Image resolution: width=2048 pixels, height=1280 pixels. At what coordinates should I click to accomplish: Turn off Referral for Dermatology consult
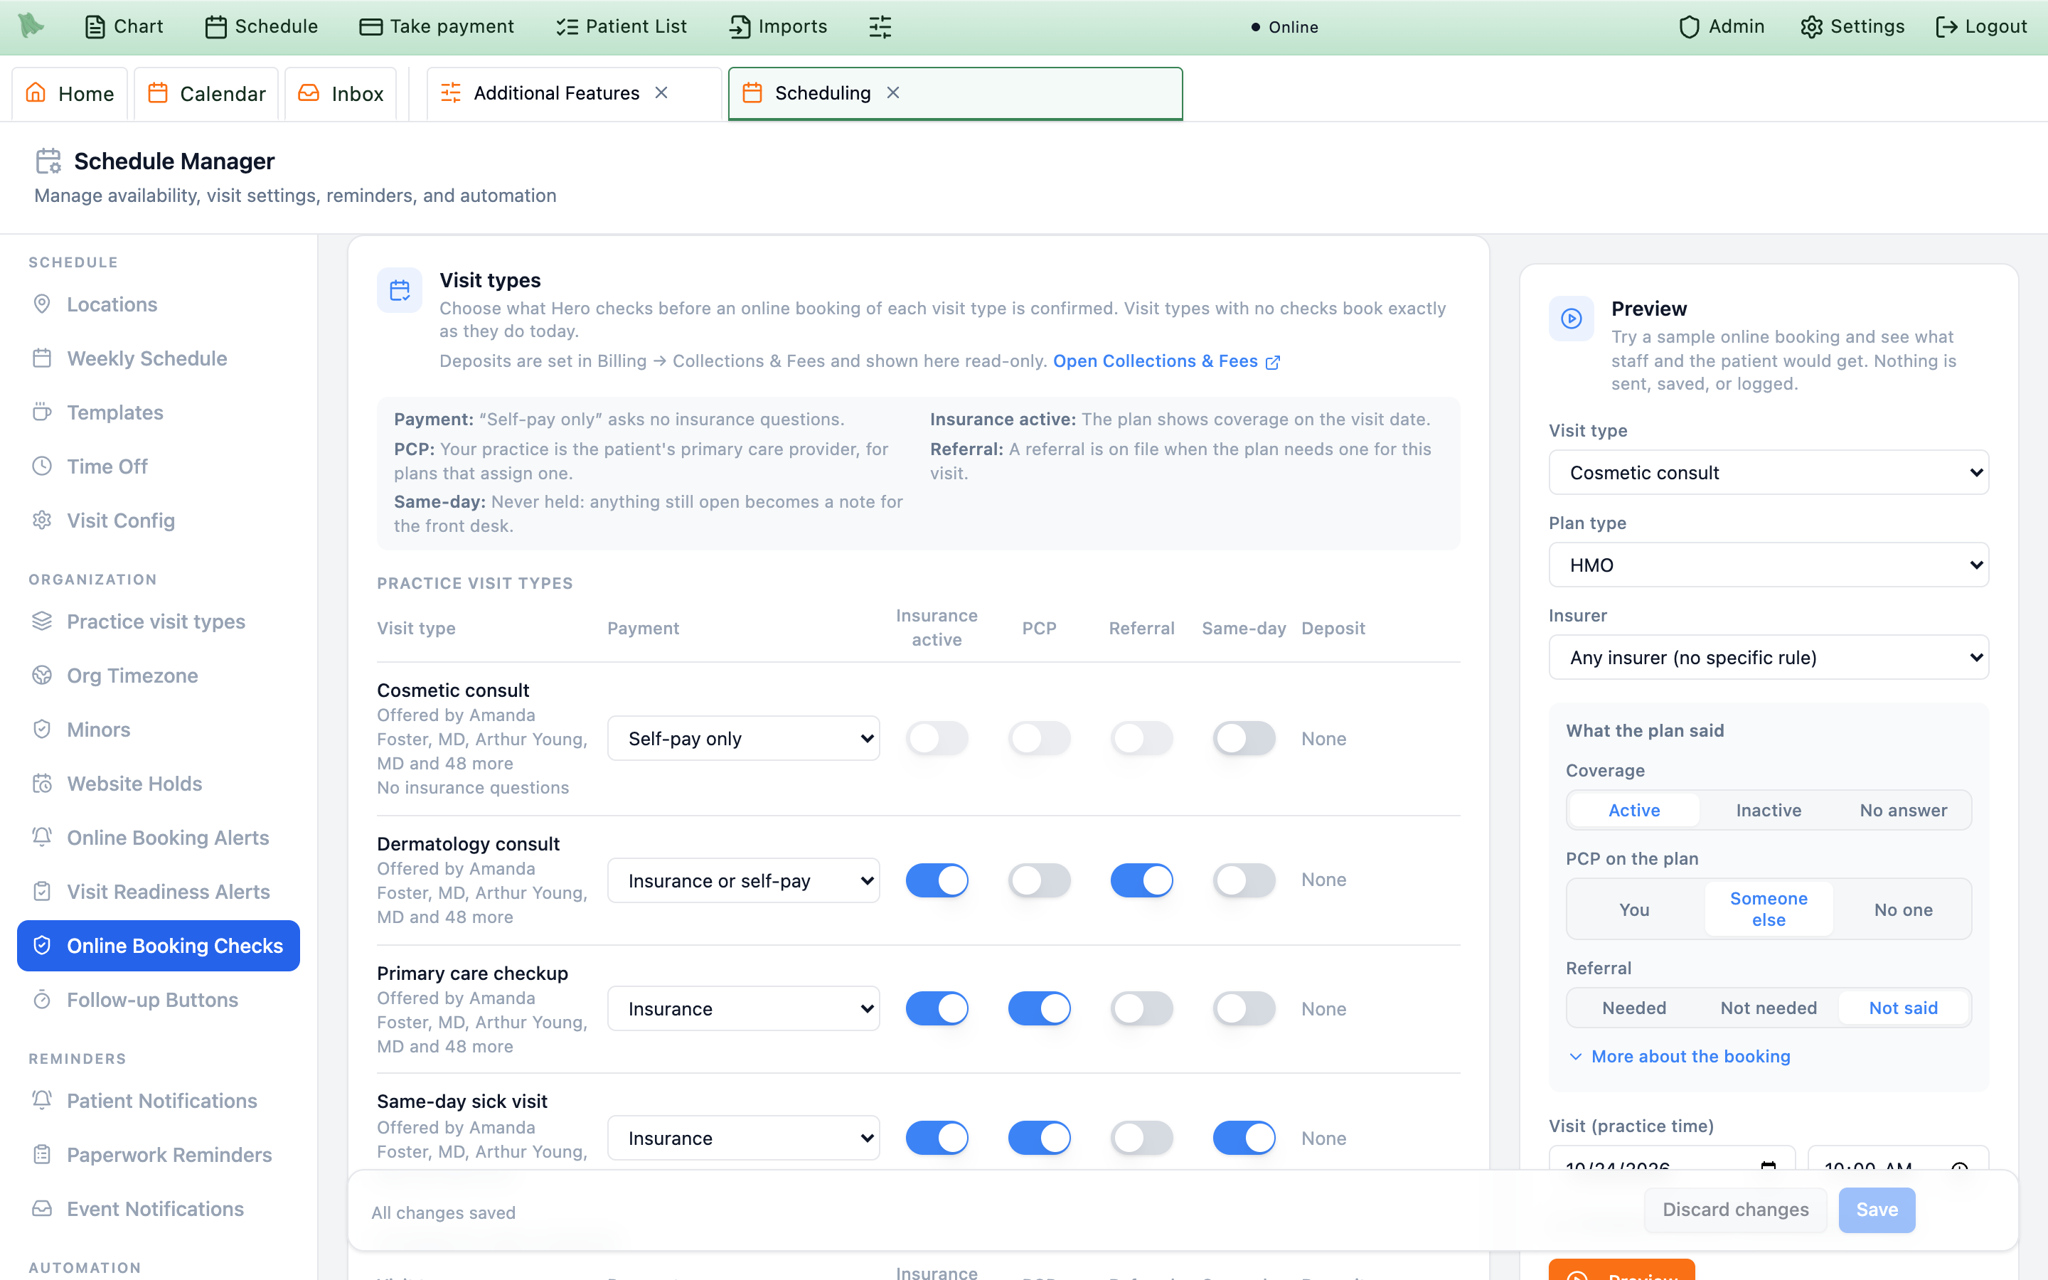click(1141, 880)
